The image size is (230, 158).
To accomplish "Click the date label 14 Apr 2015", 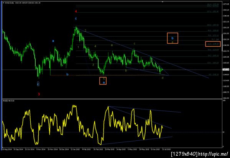I will click(x=121, y=149).
